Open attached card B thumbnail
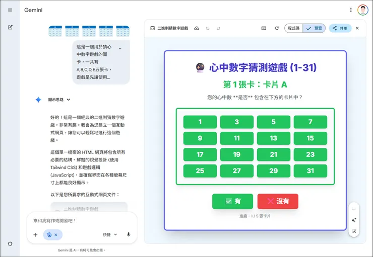This screenshot has height=257, width=373. pos(72,31)
